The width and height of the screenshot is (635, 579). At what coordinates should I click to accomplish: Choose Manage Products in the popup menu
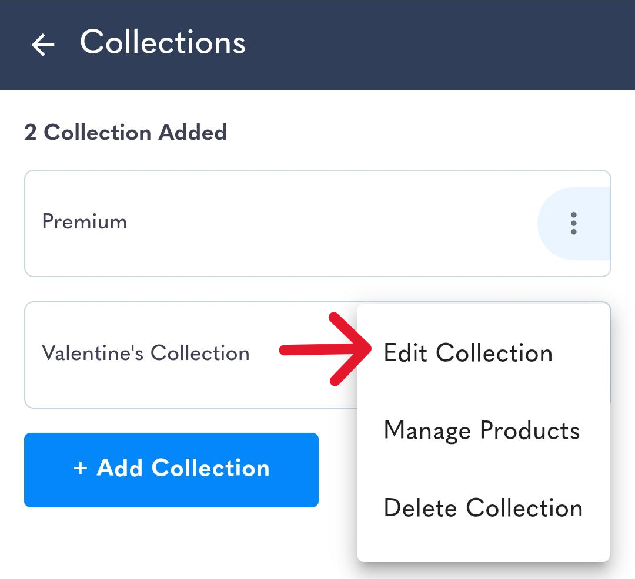click(482, 430)
